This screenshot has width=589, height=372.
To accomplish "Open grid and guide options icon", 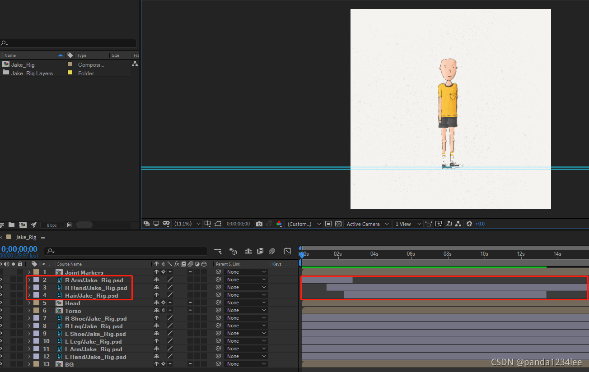I will pyautogui.click(x=207, y=224).
